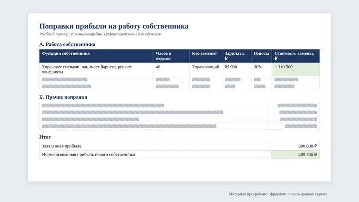Click the 'Стоимость замены, ₽' column header
Screen dimensions: 359x202
point(296,56)
